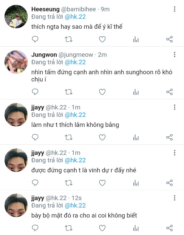View analytics for Heeseung's tweet
This screenshot has width=184, height=235.
136,39
